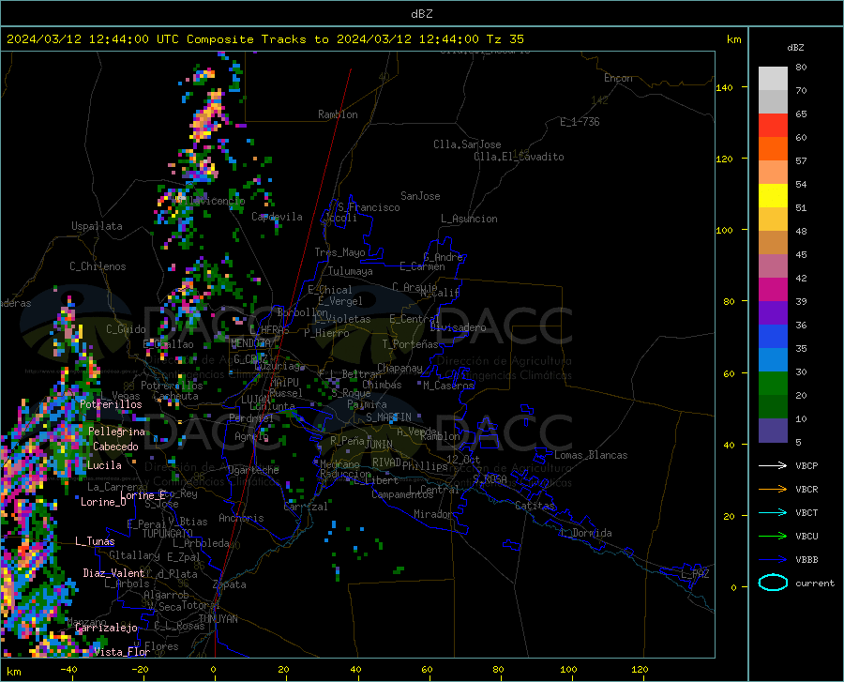The height and width of the screenshot is (682, 844).
Task: Click the 'E_1-736' map label
Action: [x=580, y=122]
